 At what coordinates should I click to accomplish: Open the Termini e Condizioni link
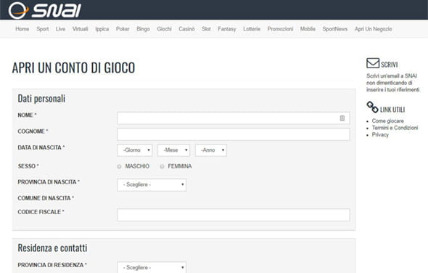pos(395,128)
